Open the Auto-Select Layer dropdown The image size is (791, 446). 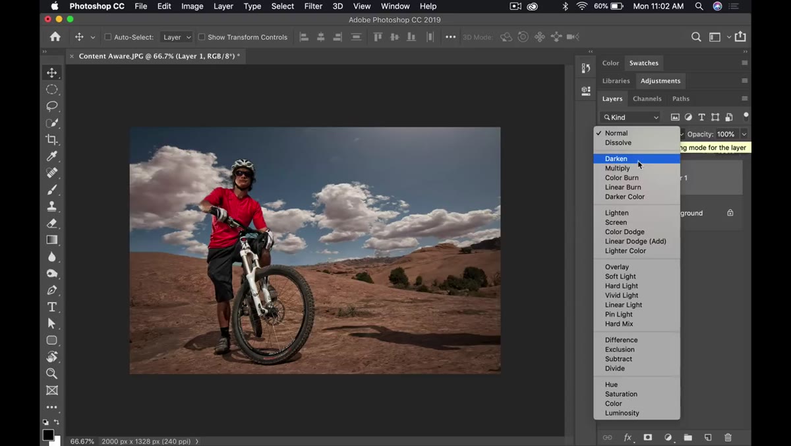coord(177,37)
